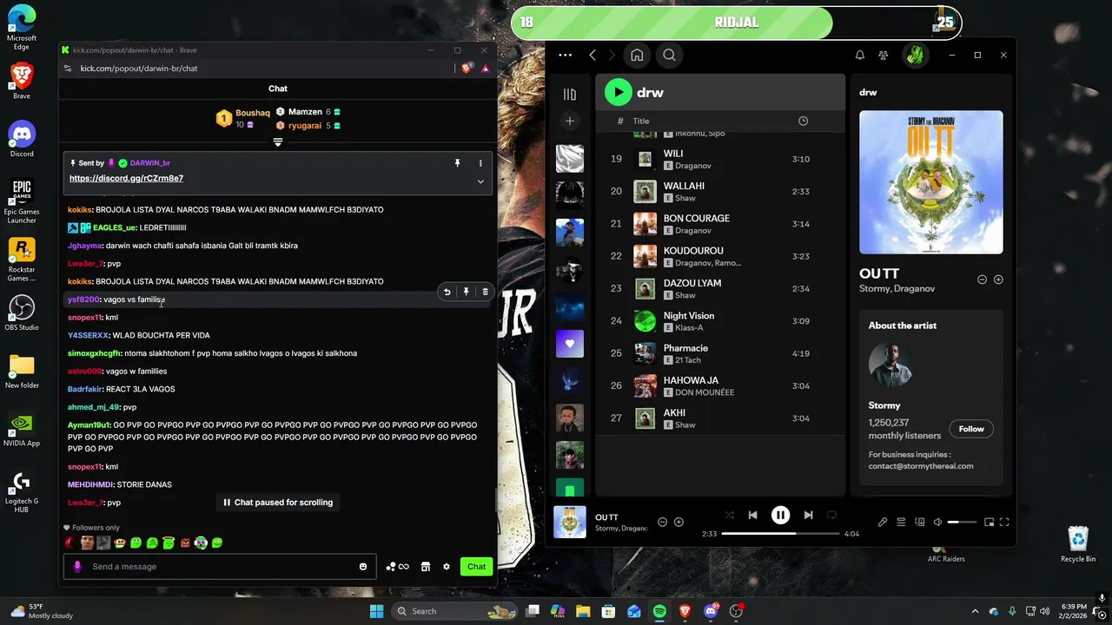Viewport: 1112px width, 625px height.
Task: Delete ysf8200's message with trash icon
Action: pos(485,293)
